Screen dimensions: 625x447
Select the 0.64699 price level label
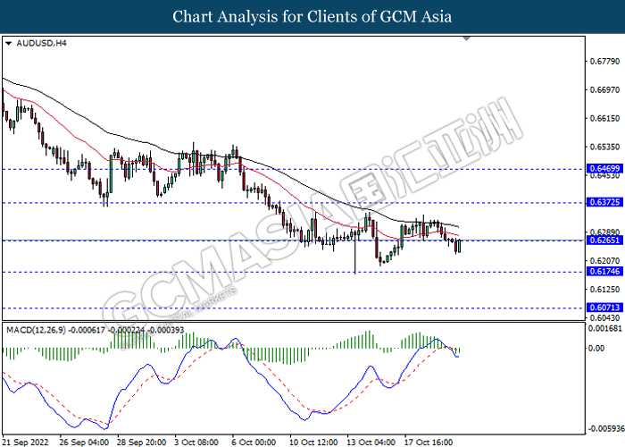604,168
